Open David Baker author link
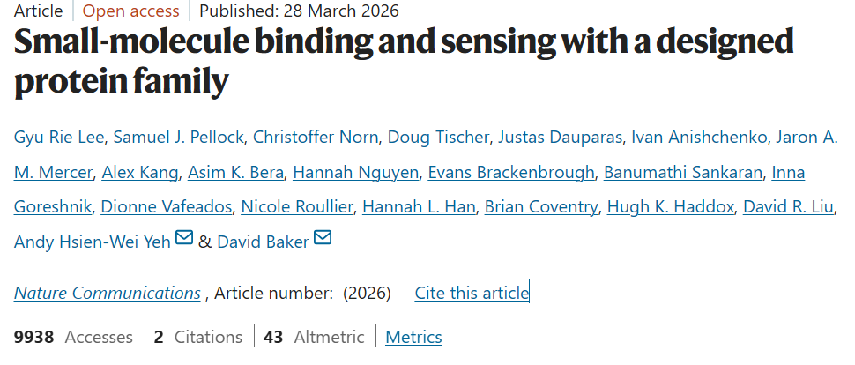855x365 pixels. (263, 242)
